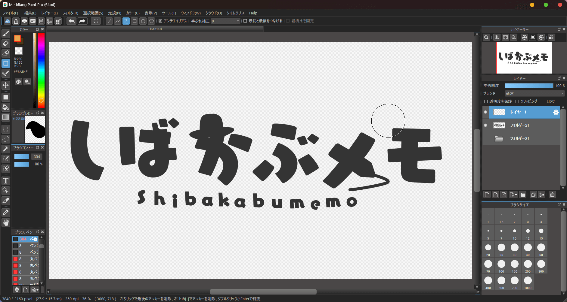Select brush size 1000 preset

(x=528, y=283)
